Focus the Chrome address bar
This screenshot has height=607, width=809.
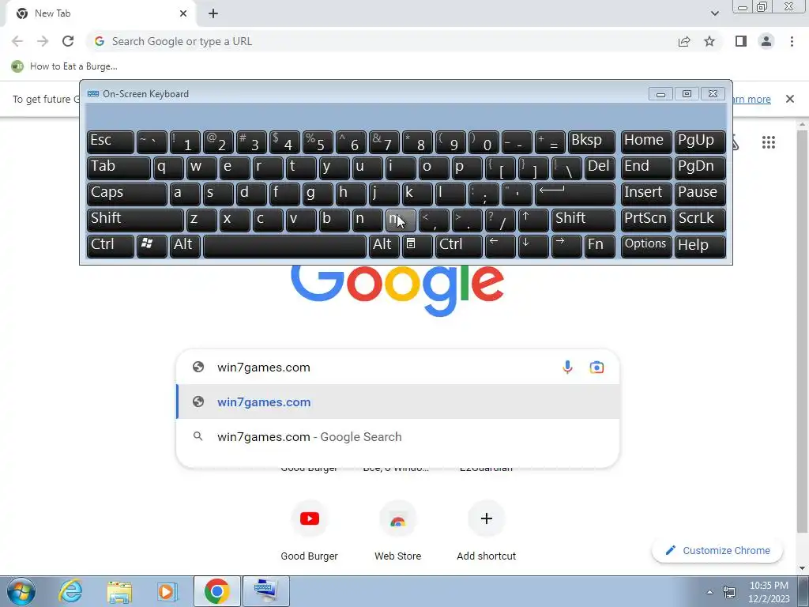coord(382,41)
